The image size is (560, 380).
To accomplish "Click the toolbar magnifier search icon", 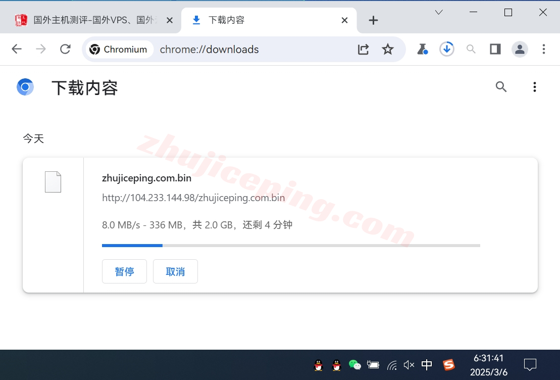I will 471,50.
